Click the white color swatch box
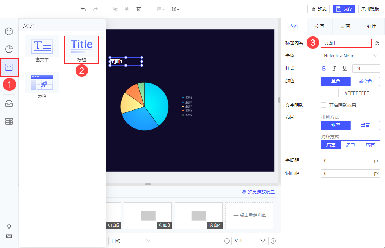385x248 pixels. [x=330, y=93]
